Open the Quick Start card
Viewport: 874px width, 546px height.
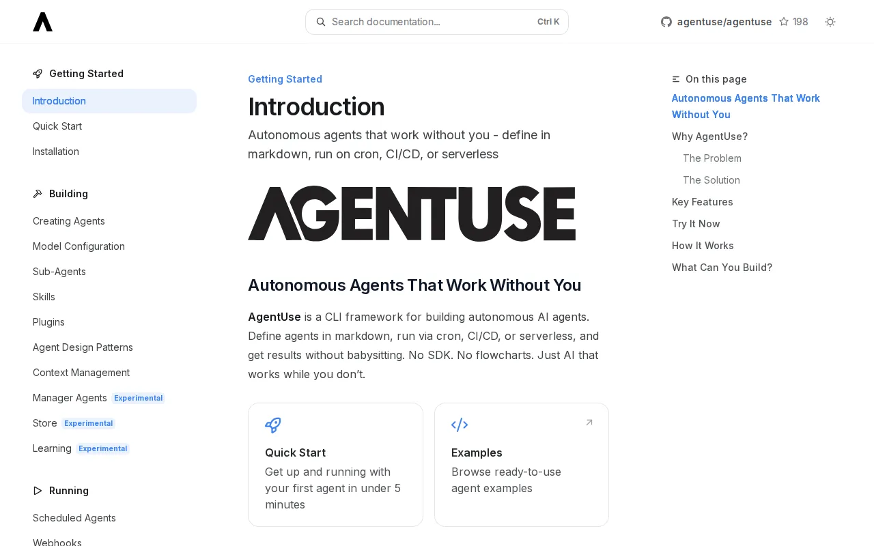click(x=335, y=465)
